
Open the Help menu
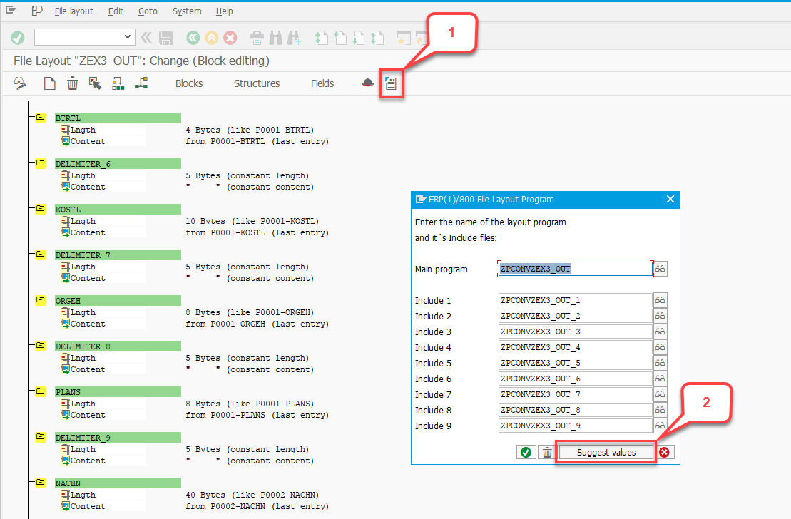(224, 11)
